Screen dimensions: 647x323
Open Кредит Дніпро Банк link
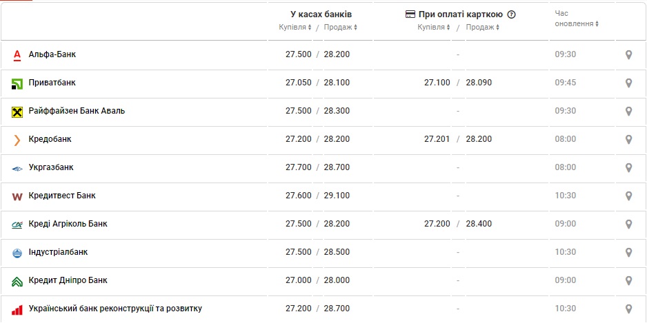click(x=68, y=280)
